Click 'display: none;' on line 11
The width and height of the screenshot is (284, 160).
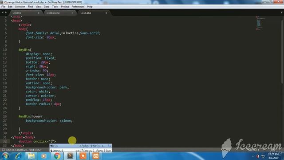pyautogui.click(x=39, y=54)
